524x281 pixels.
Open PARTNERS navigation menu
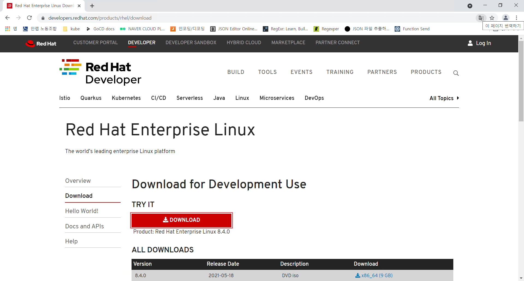tap(382, 72)
